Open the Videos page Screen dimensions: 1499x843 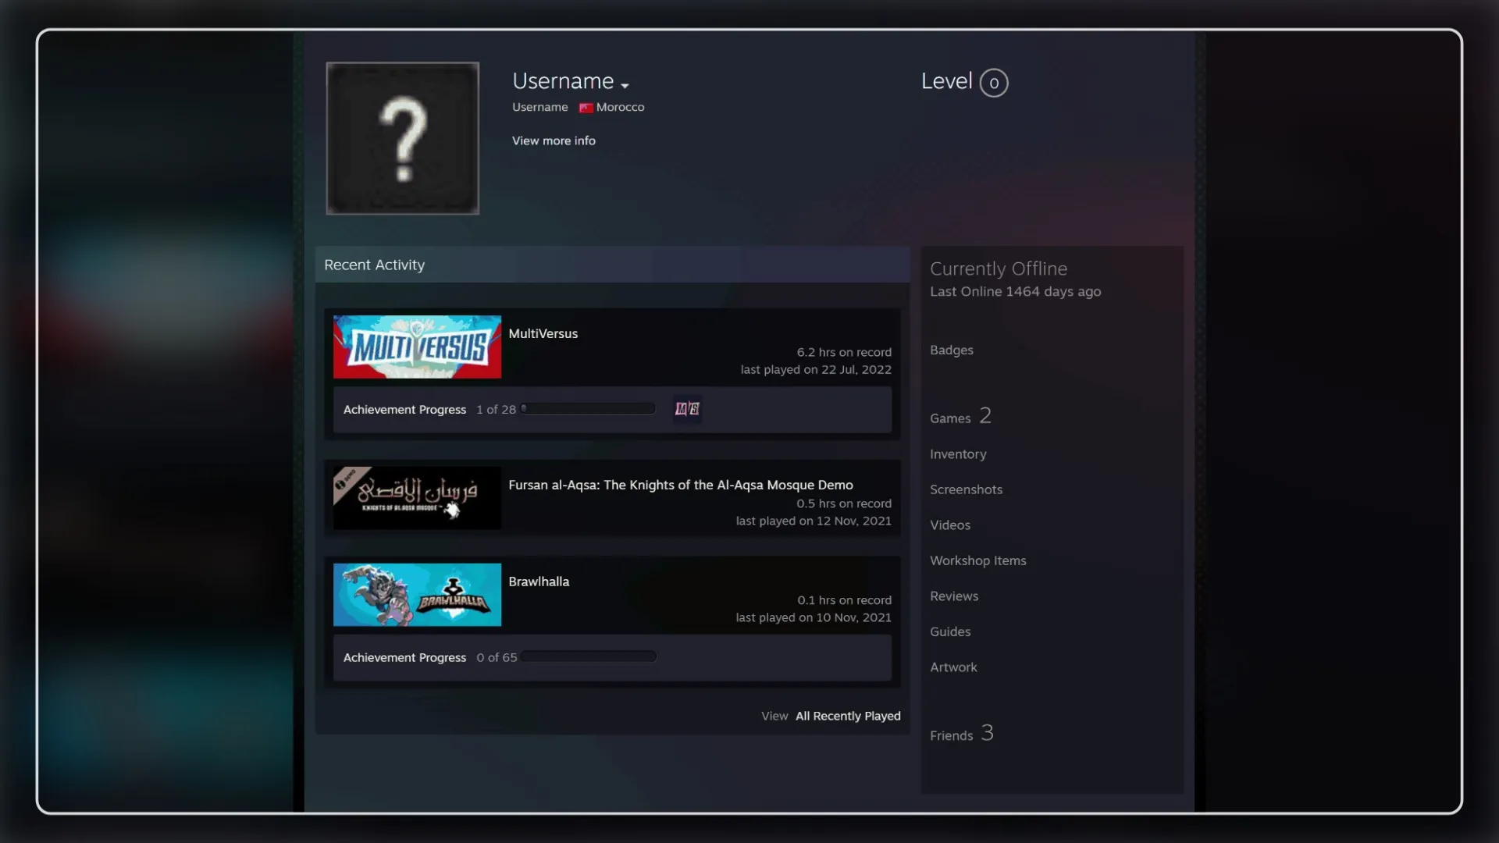[x=949, y=525]
